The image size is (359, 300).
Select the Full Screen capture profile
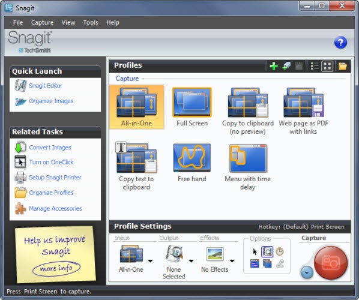(192, 107)
